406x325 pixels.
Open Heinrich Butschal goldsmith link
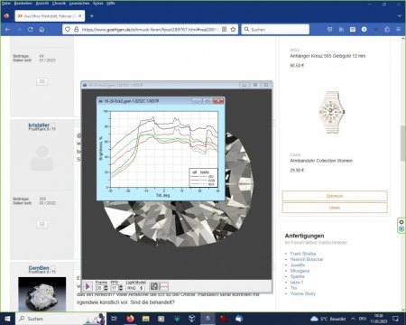pos(307,259)
